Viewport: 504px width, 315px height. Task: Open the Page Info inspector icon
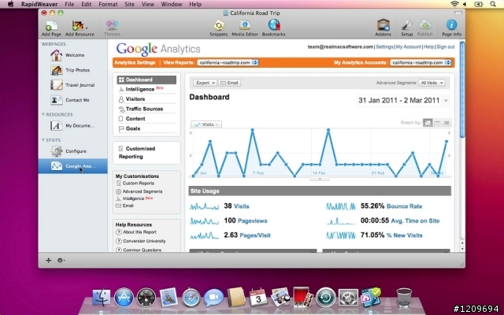pyautogui.click(x=451, y=28)
